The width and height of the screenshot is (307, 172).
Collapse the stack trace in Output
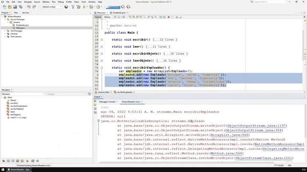point(99,121)
